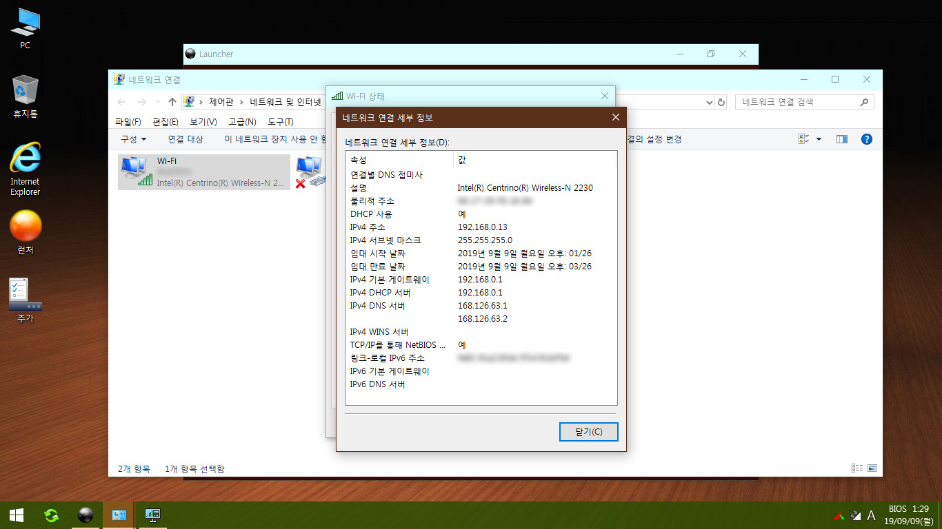
Task: Click the green refresh arrows taskbar icon
Action: [51, 515]
